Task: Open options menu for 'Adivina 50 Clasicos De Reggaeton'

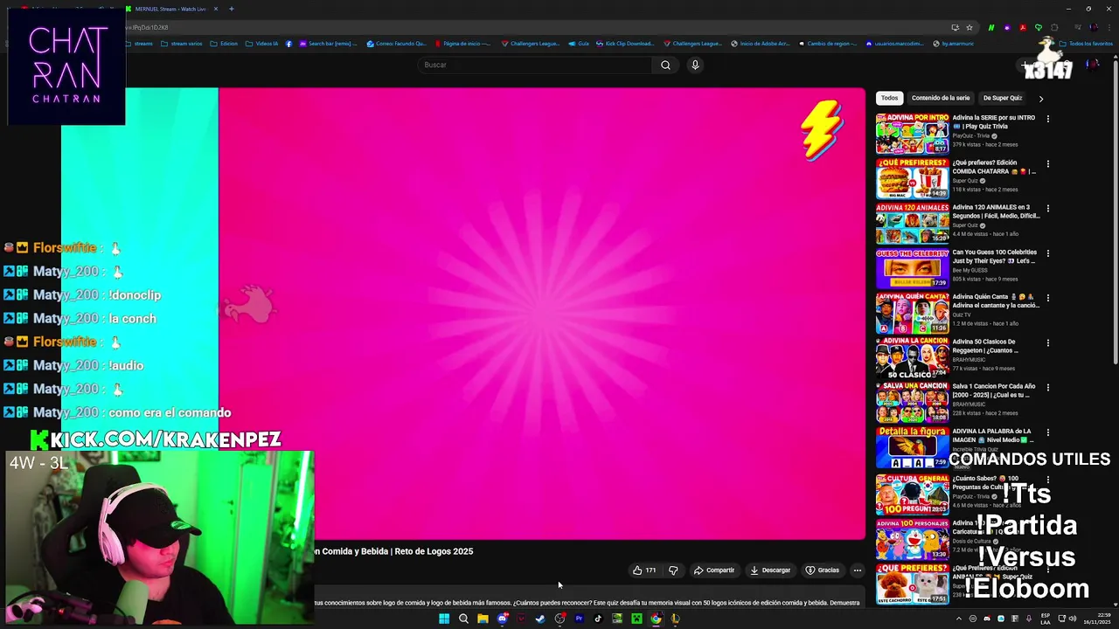Action: (x=1047, y=342)
